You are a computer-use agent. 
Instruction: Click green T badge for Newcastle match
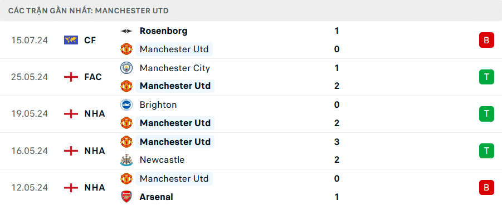(486, 151)
